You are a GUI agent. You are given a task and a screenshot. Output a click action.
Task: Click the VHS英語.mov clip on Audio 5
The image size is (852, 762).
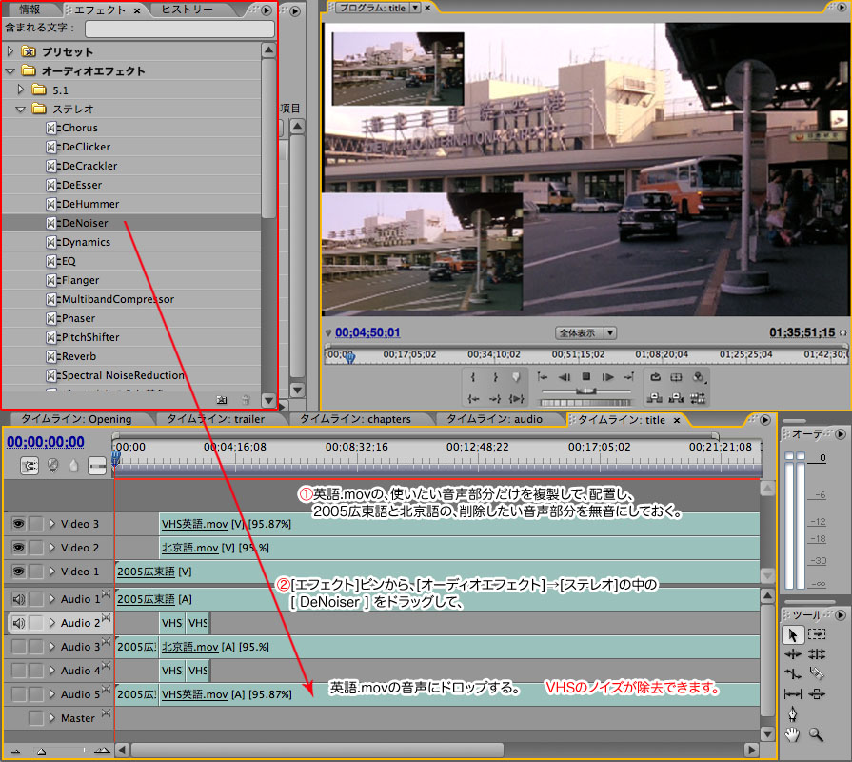(227, 694)
